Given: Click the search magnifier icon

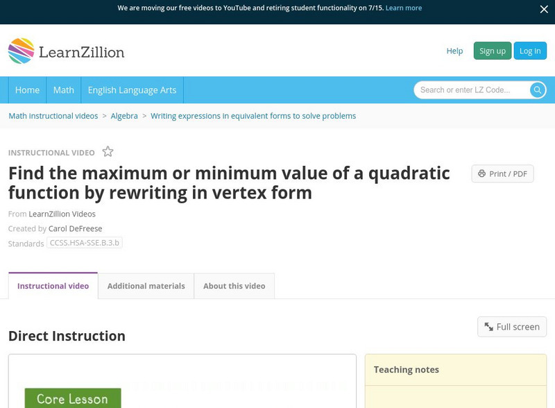Looking at the screenshot, I should 538,90.
